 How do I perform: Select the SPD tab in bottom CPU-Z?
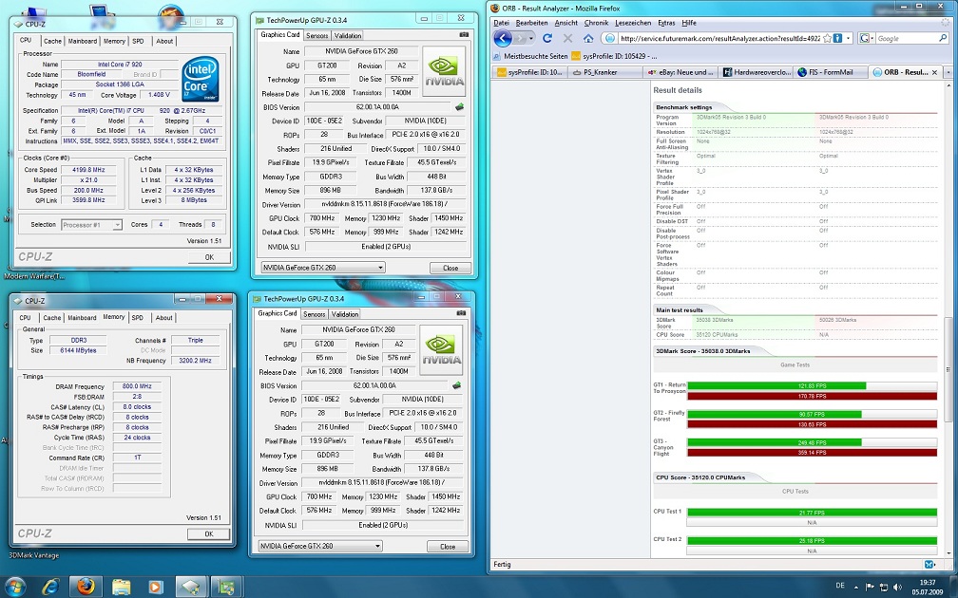(138, 317)
